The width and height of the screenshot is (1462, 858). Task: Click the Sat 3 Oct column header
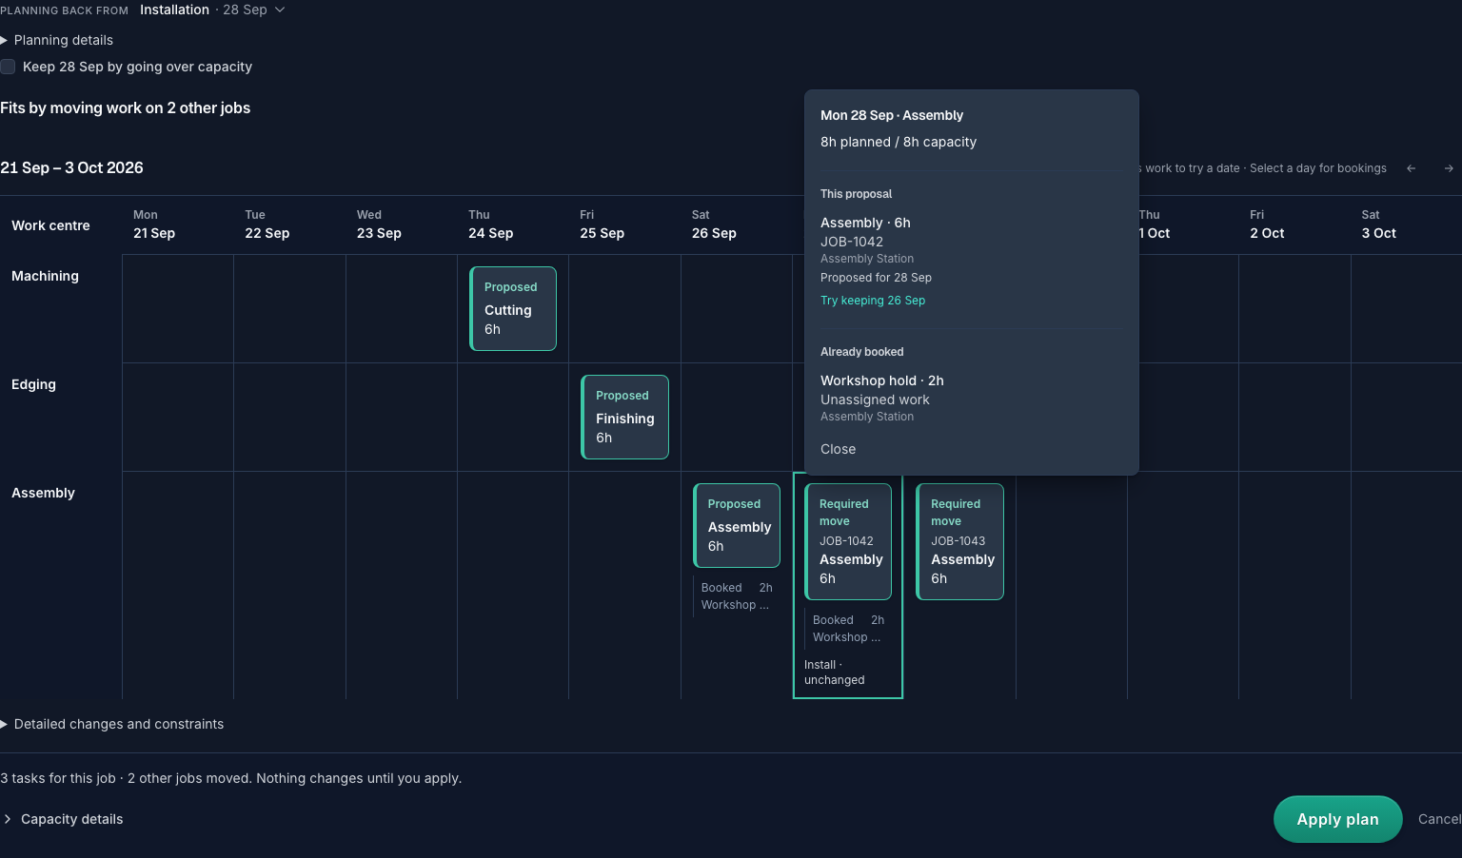(x=1378, y=224)
